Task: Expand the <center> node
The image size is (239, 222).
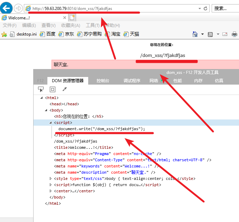Action: [50, 191]
